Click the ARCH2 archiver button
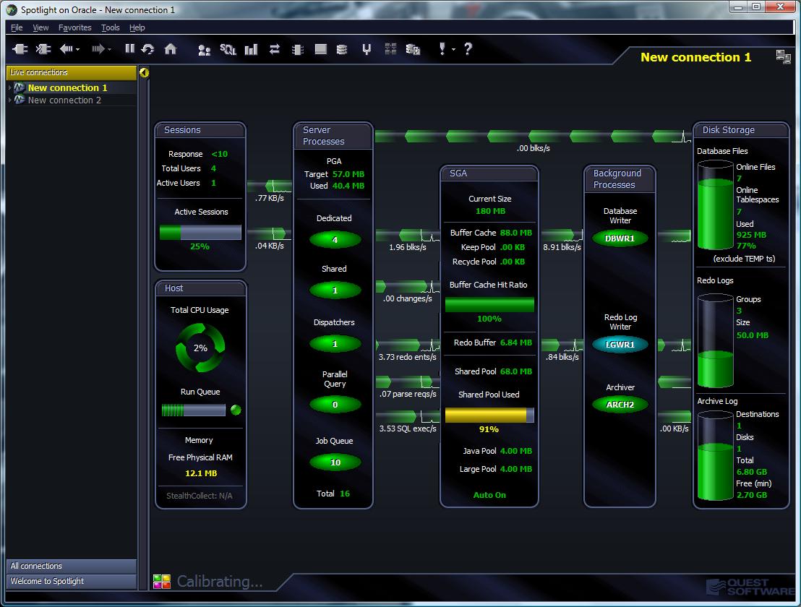Viewport: 801px width, 607px height. pyautogui.click(x=620, y=405)
